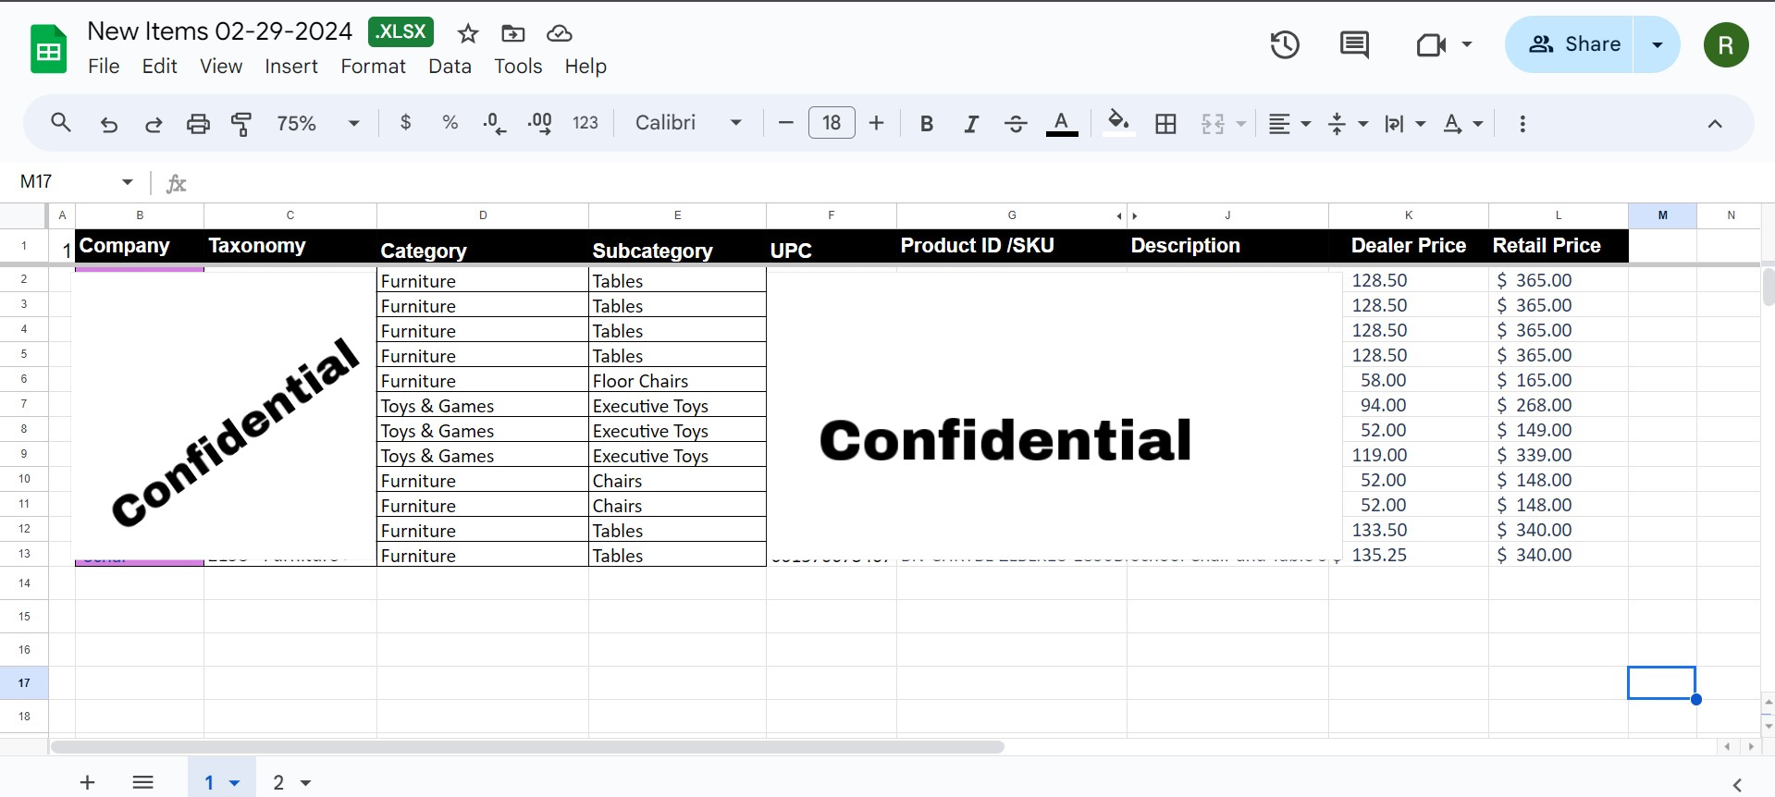This screenshot has height=797, width=1775.
Task: Open more number formats 123
Action: [x=586, y=123]
